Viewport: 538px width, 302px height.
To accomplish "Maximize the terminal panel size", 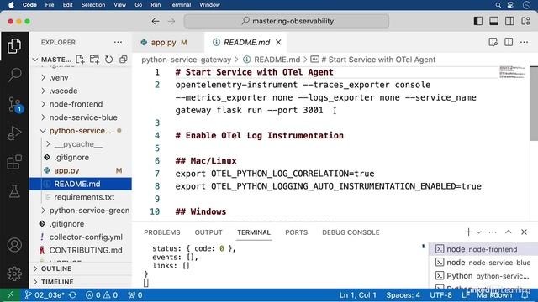I will pyautogui.click(x=508, y=232).
